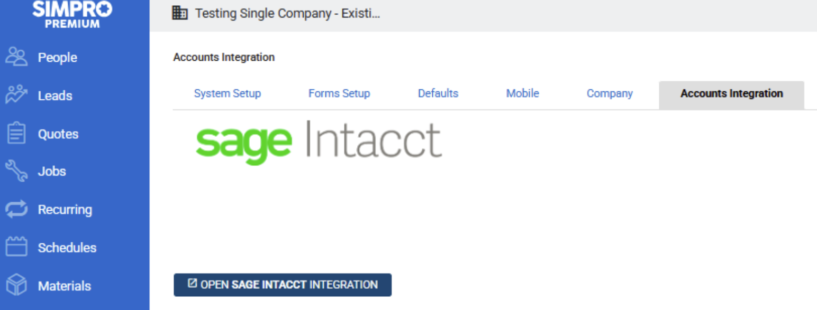The height and width of the screenshot is (310, 817).
Task: Switch to the System Setup tab
Action: (x=227, y=93)
